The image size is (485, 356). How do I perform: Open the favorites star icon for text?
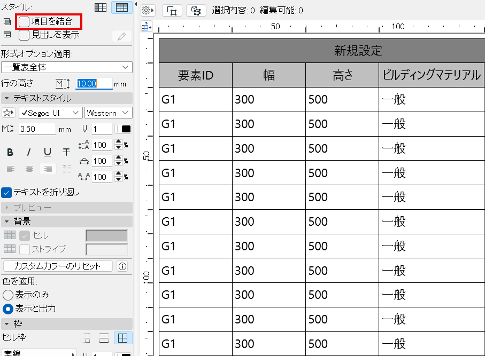[9, 113]
